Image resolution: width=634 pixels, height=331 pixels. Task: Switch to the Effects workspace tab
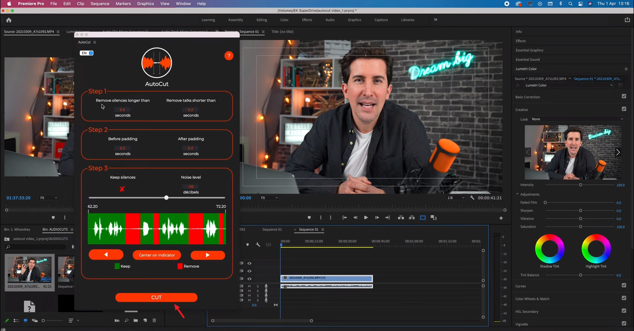point(307,20)
